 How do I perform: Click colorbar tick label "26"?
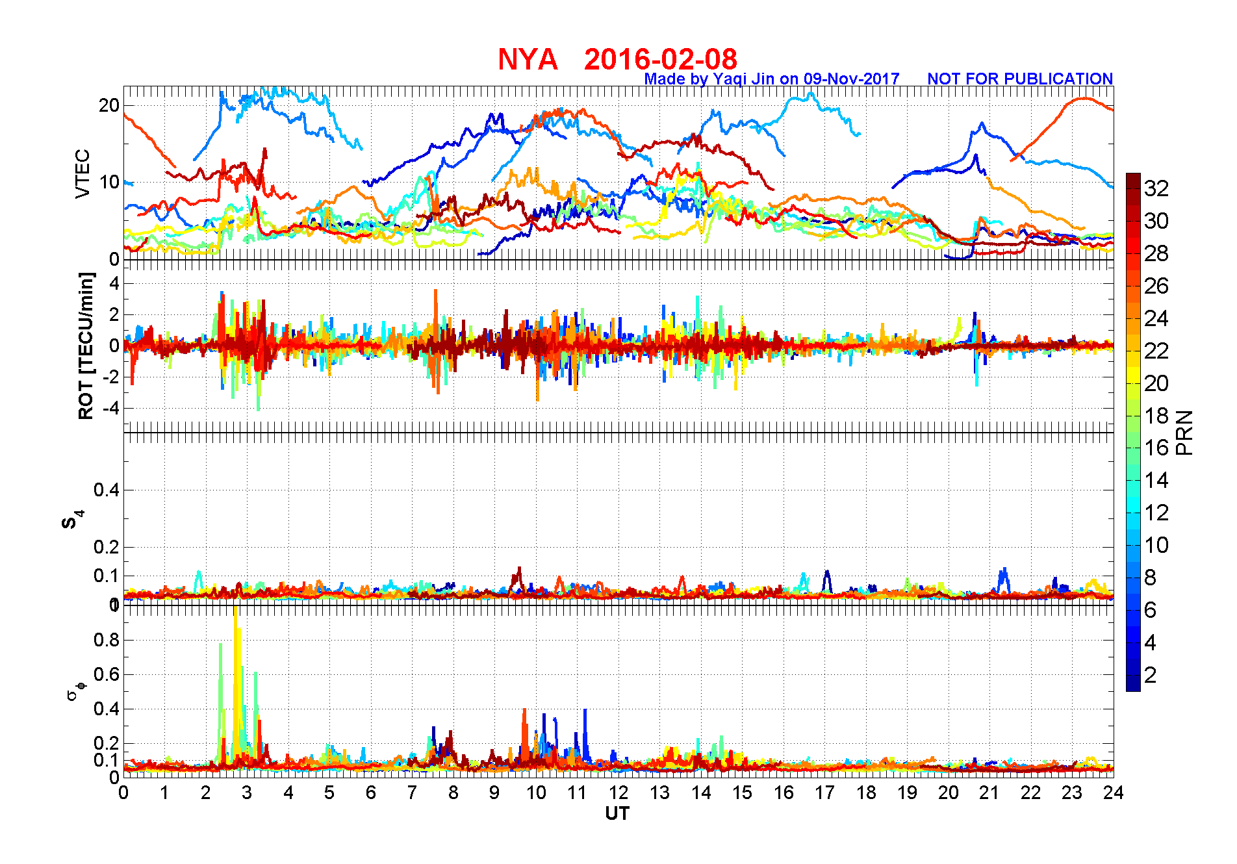[1156, 286]
